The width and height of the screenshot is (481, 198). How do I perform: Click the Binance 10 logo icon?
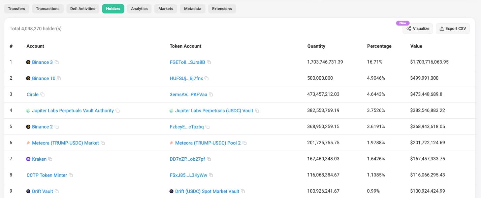pyautogui.click(x=28, y=78)
